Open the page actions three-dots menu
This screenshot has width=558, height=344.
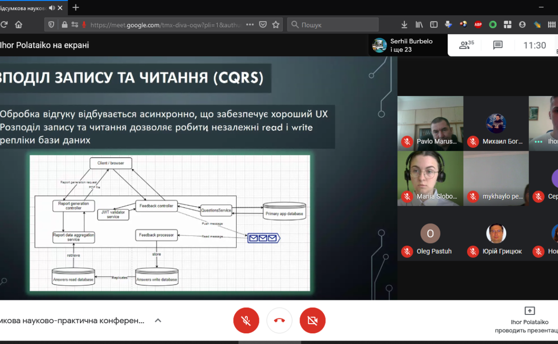[250, 24]
